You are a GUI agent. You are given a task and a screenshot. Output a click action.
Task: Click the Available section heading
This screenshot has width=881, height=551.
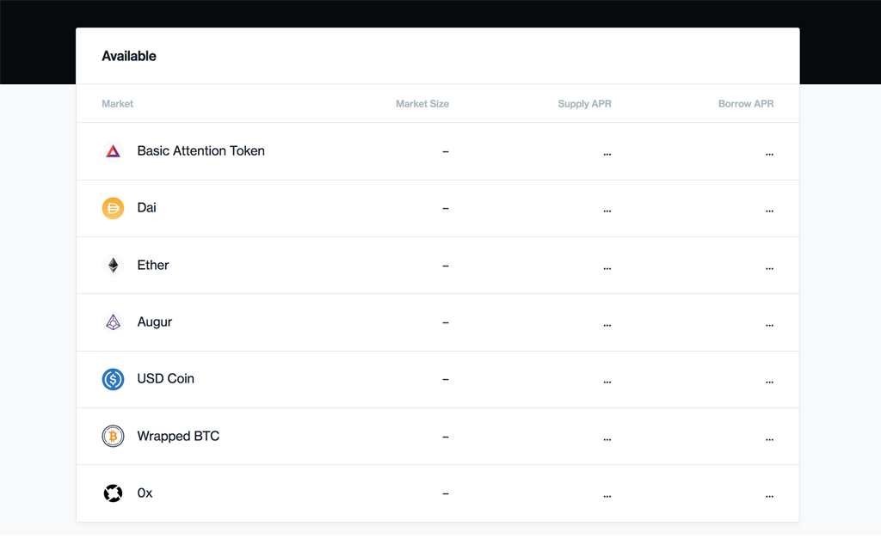pos(129,56)
